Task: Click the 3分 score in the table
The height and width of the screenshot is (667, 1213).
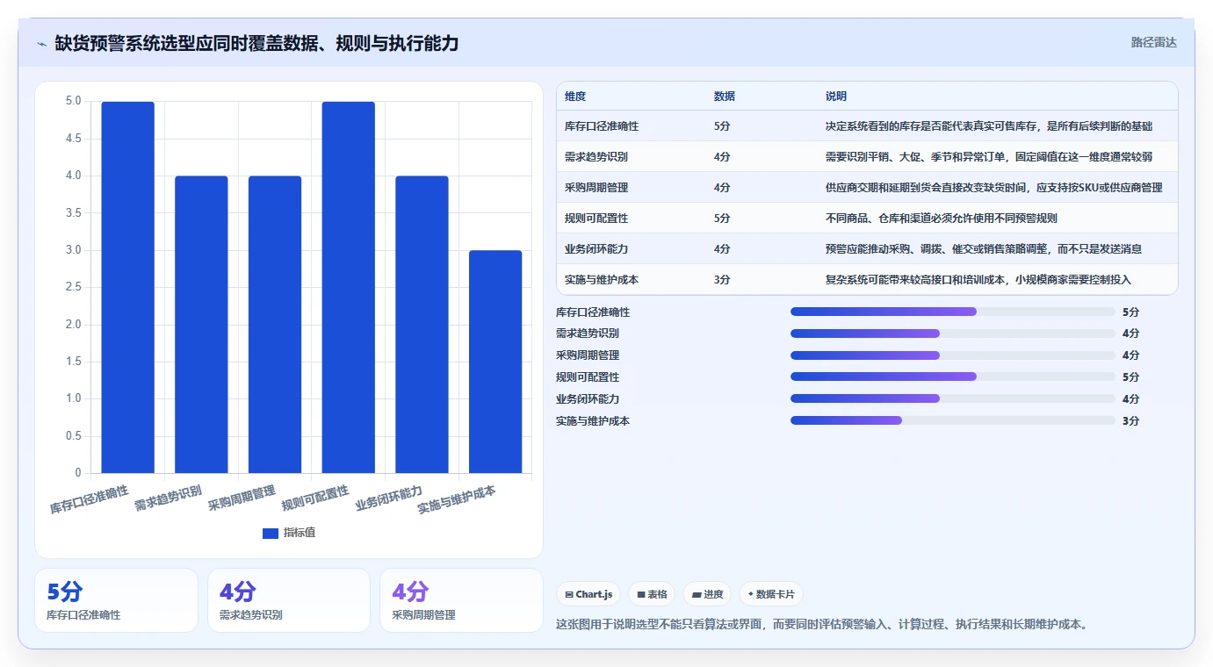Action: pyautogui.click(x=722, y=280)
